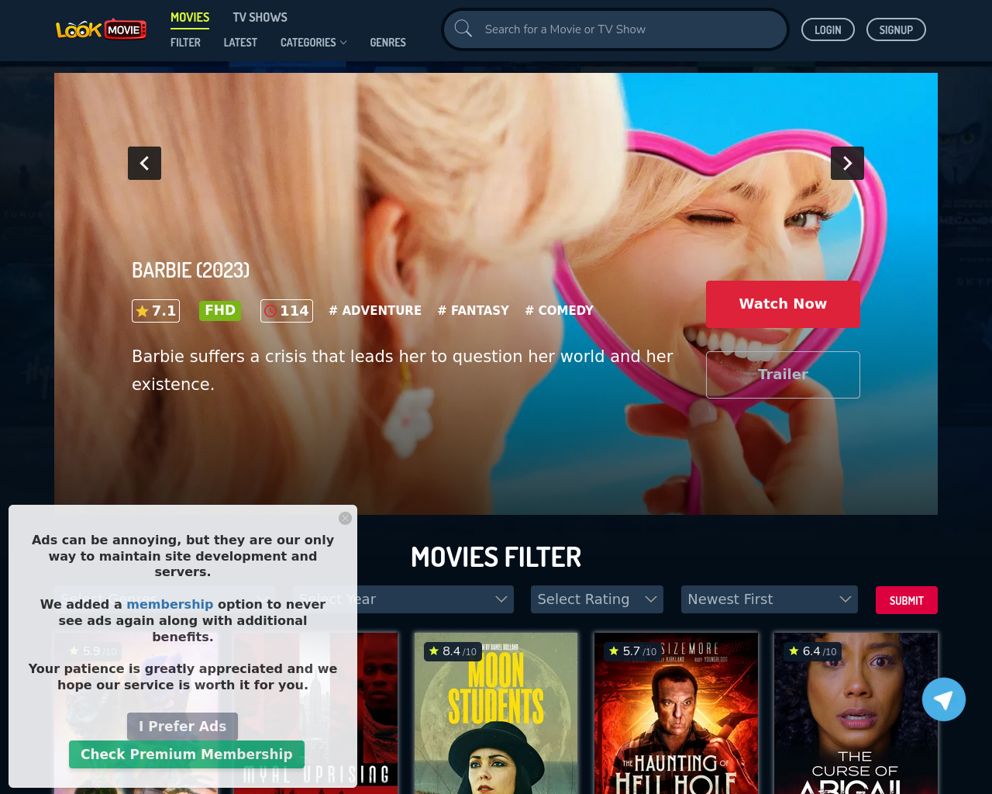
Task: Choose I Prefer Ads
Action: pos(182,727)
